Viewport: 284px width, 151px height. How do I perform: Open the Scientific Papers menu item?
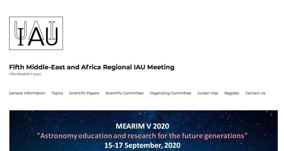pos(84,93)
